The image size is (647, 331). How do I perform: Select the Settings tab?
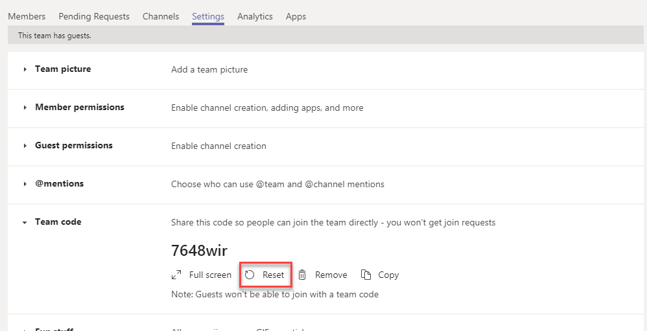click(x=208, y=16)
